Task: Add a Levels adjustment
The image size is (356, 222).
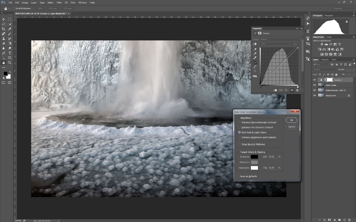Action: [326, 44]
